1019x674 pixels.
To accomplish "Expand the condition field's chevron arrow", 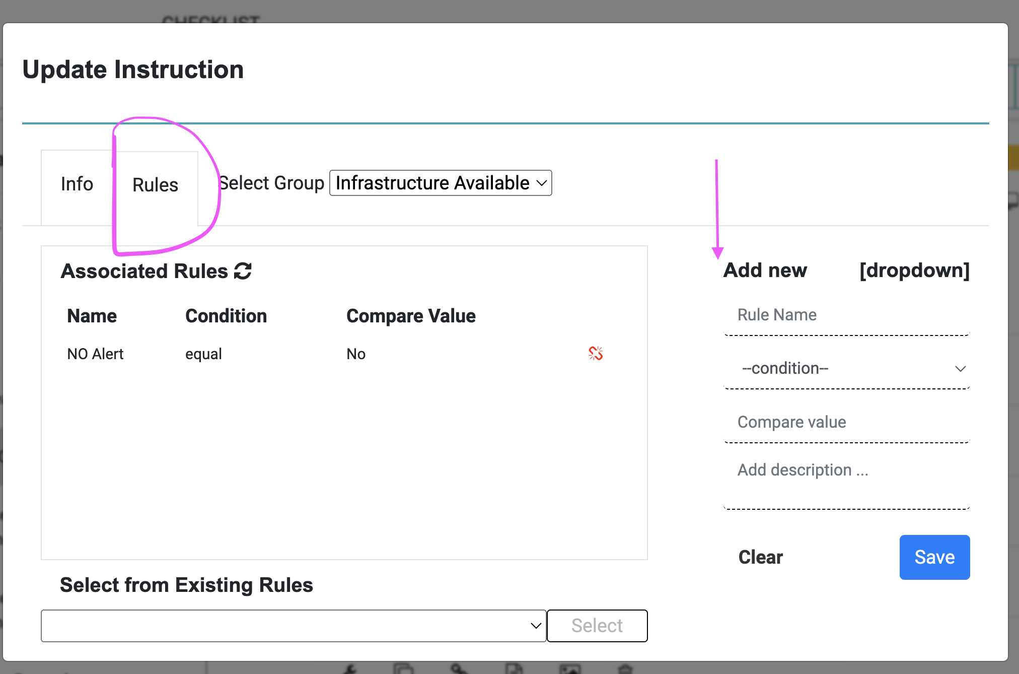I will 961,368.
